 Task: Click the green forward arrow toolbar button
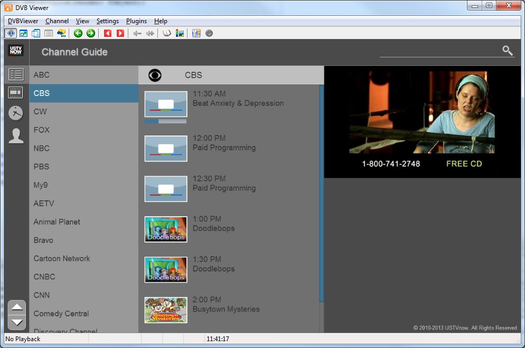(x=91, y=33)
